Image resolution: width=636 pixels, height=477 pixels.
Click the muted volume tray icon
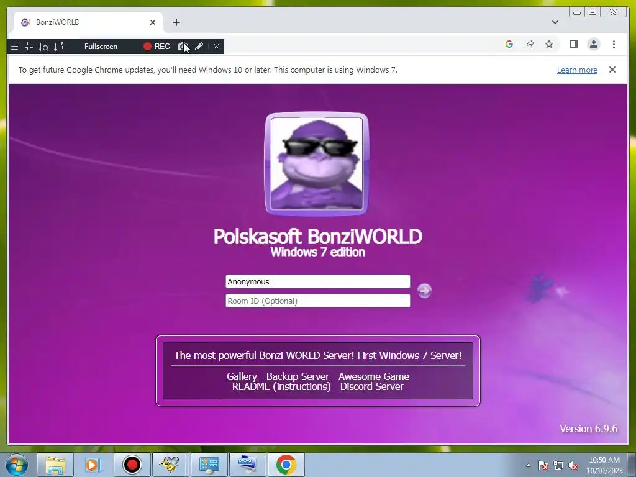click(573, 466)
